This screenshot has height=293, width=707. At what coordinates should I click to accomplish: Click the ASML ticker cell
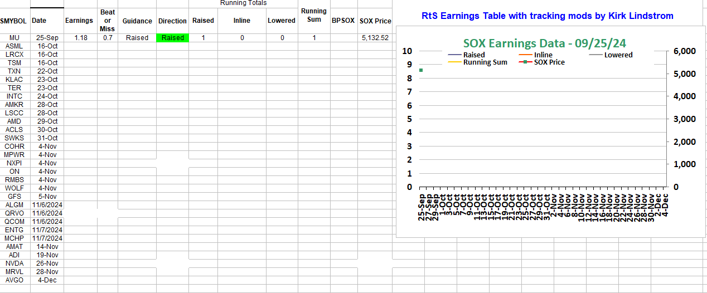pyautogui.click(x=14, y=46)
